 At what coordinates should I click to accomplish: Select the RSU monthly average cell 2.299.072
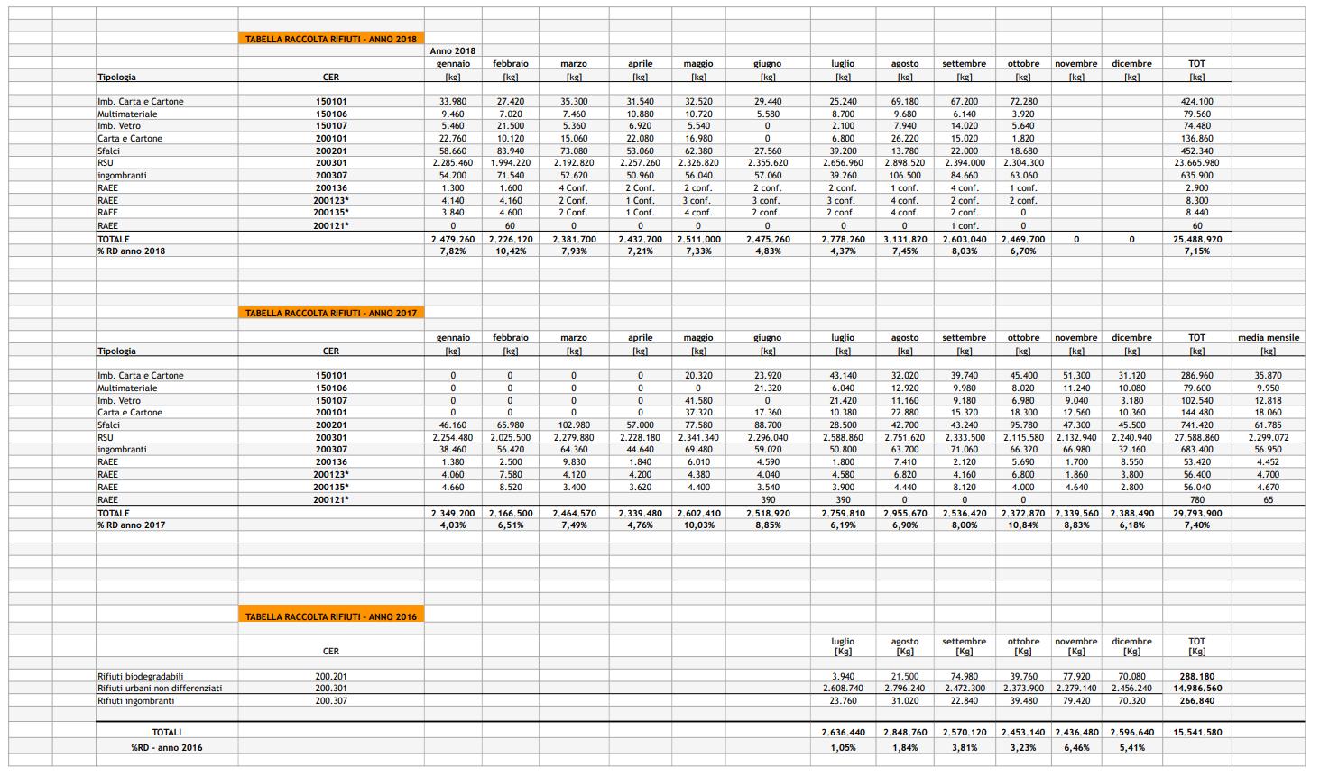click(1268, 437)
